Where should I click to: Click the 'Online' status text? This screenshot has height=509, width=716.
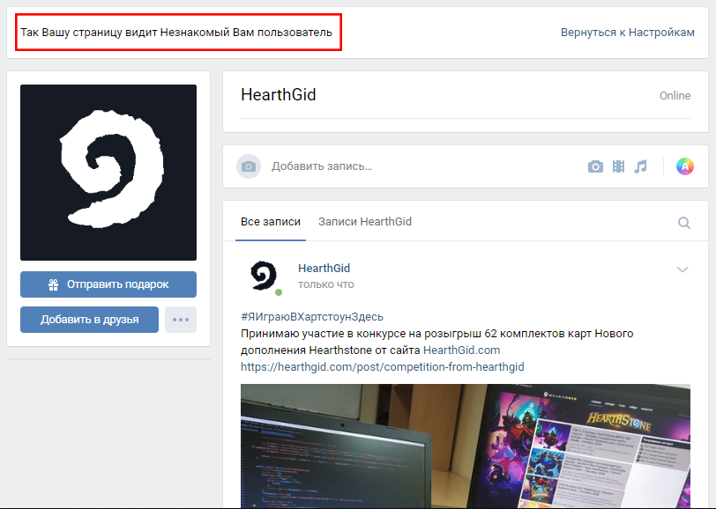[675, 96]
